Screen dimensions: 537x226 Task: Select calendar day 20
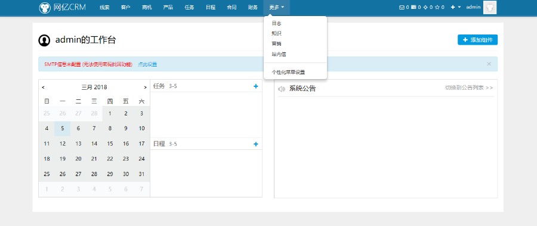click(x=78, y=159)
